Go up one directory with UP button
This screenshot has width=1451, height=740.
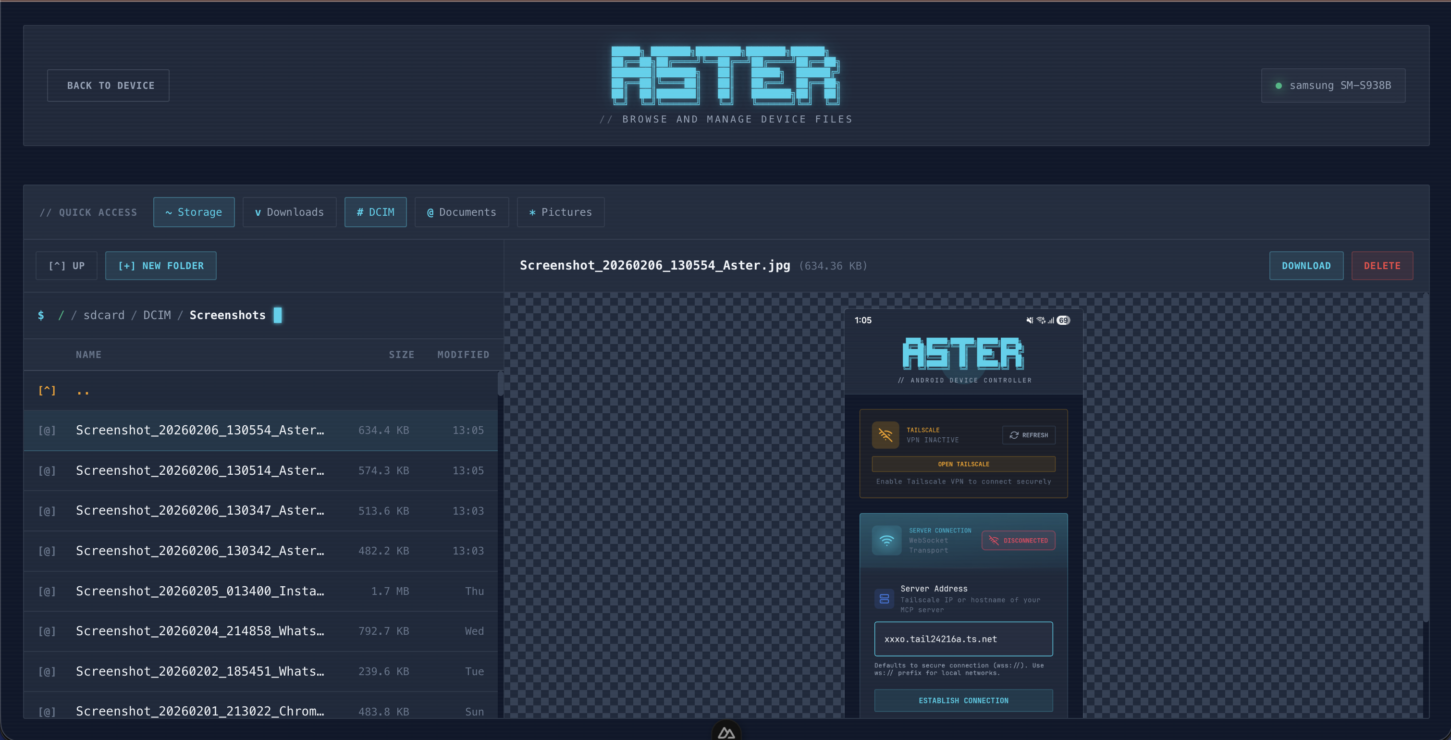[66, 266]
